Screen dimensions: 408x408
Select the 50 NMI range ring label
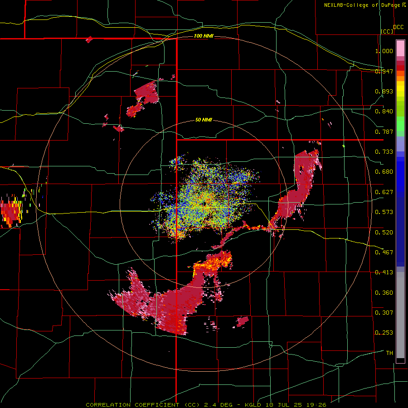click(204, 120)
